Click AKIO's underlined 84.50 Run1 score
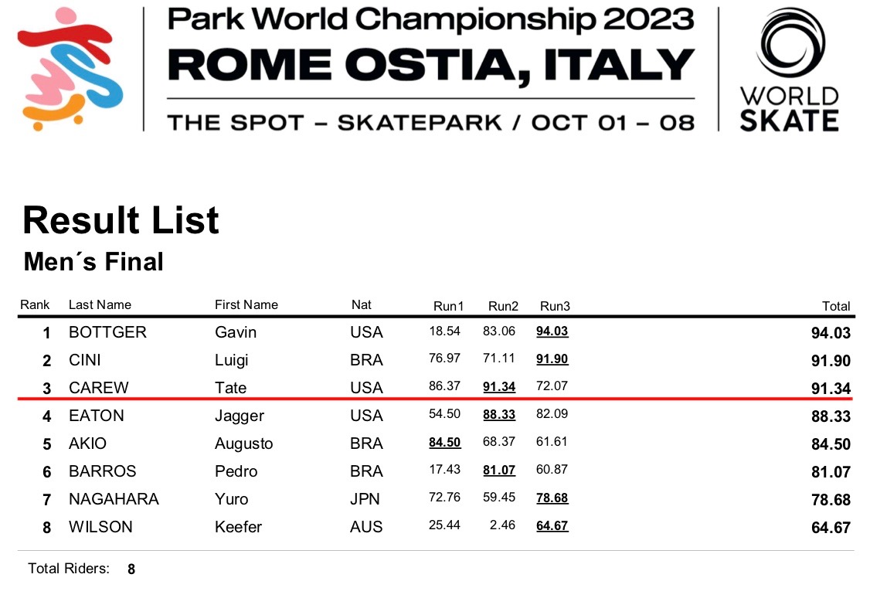This screenshot has height=615, width=870. [x=444, y=443]
